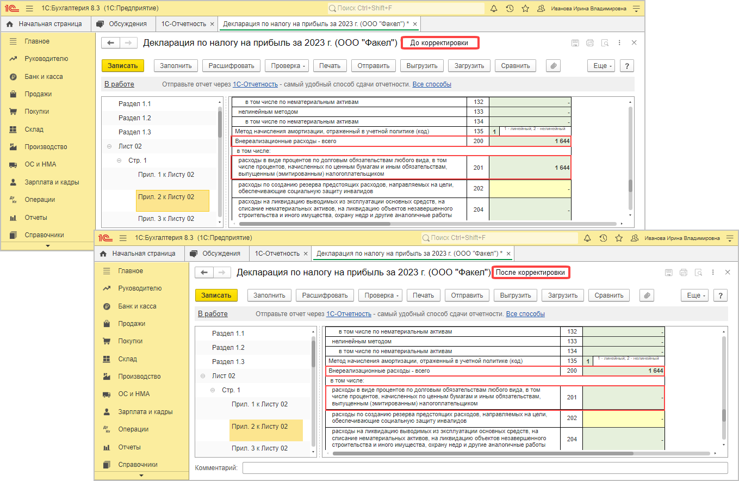The width and height of the screenshot is (739, 481).
Task: Click the notifications bell in the 'До корректировки' window
Action: pos(494,9)
